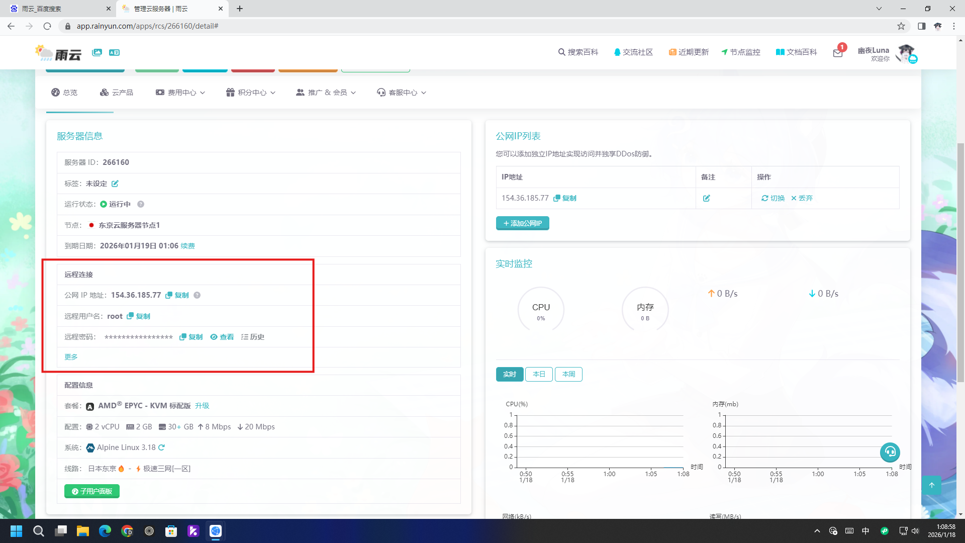Click the scroll-to-top arrow button

pos(932,485)
